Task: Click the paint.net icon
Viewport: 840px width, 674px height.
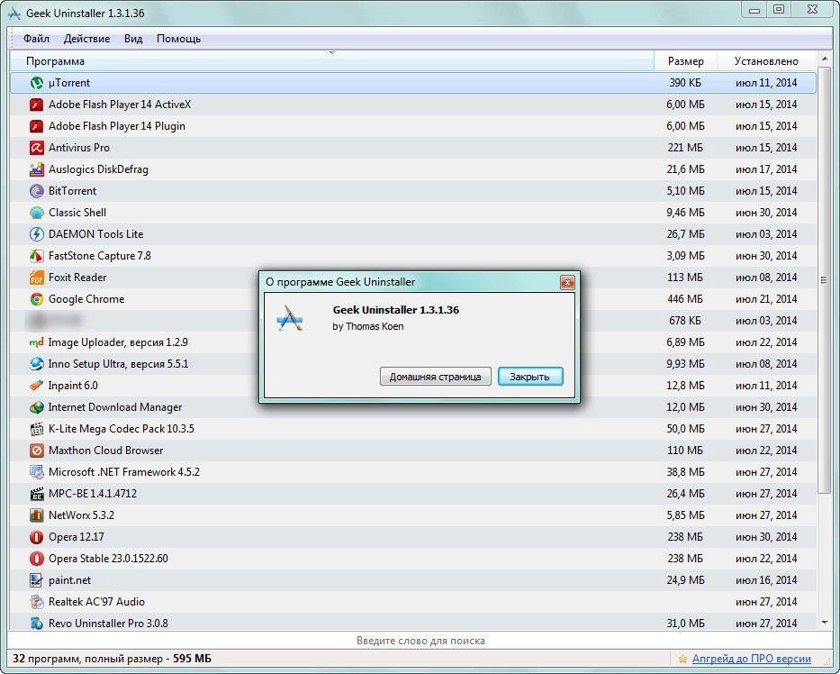Action: pos(36,580)
